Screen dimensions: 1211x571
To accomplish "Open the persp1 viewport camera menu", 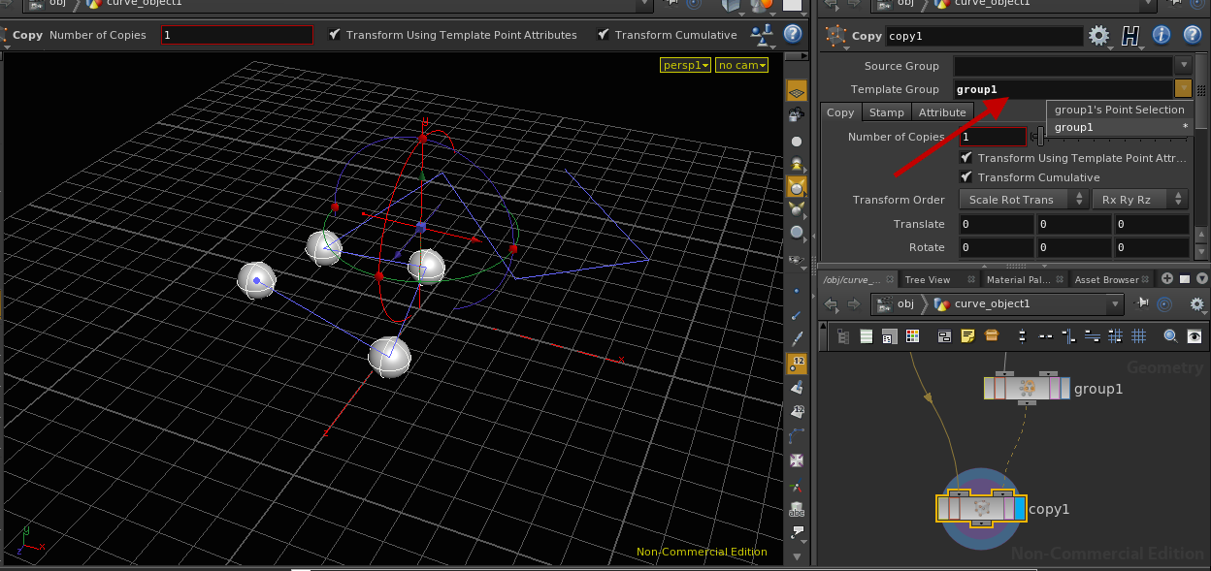I will point(685,65).
